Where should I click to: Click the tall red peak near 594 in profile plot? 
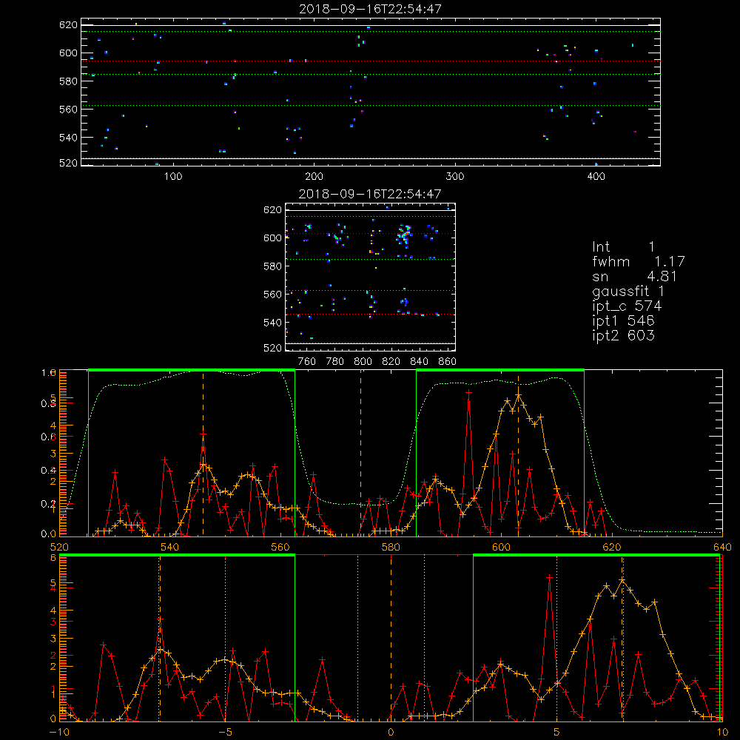[468, 391]
